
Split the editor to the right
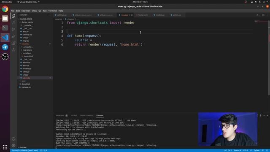[263, 15]
